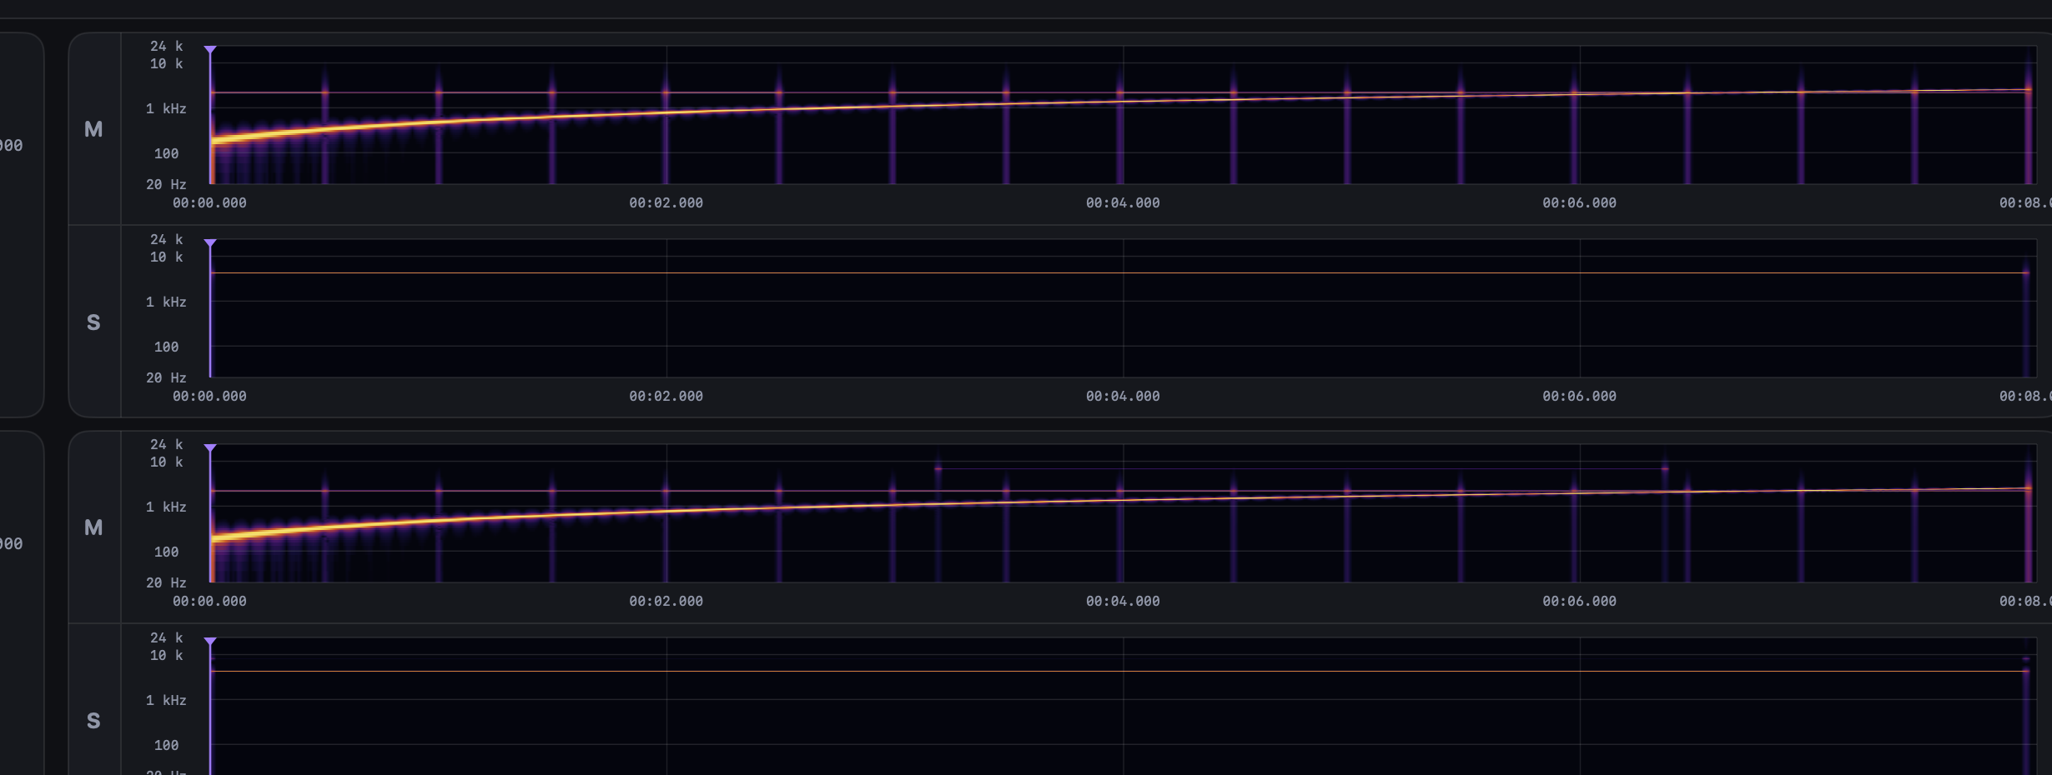Select the playhead marker on the first track's Mid spectrogram
Image resolution: width=2052 pixels, height=775 pixels.
click(x=210, y=50)
